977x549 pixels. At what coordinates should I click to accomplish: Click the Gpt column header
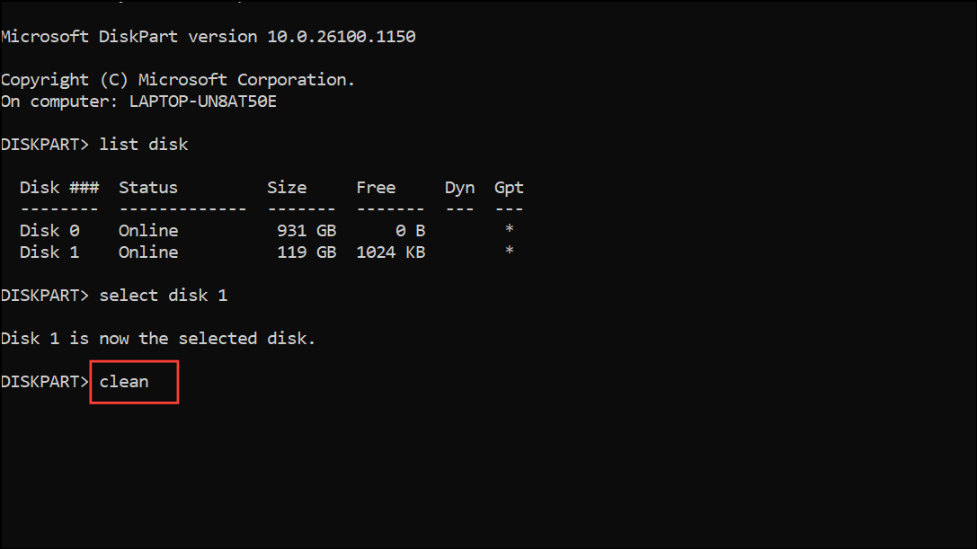pos(509,188)
